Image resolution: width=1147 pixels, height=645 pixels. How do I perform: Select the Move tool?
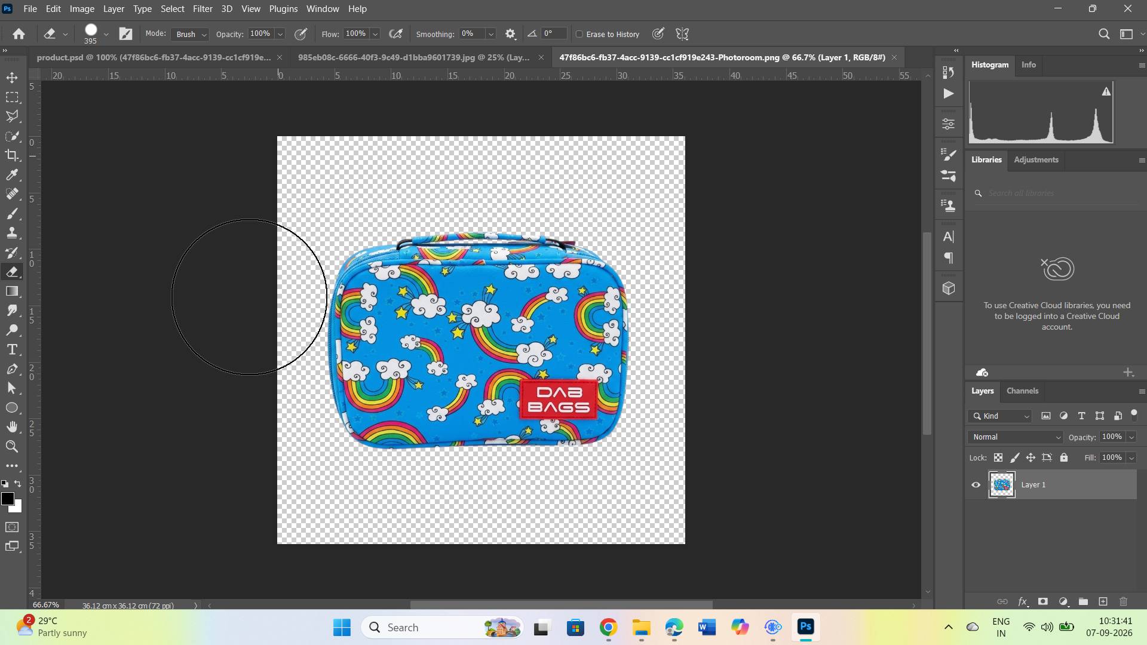(x=12, y=78)
